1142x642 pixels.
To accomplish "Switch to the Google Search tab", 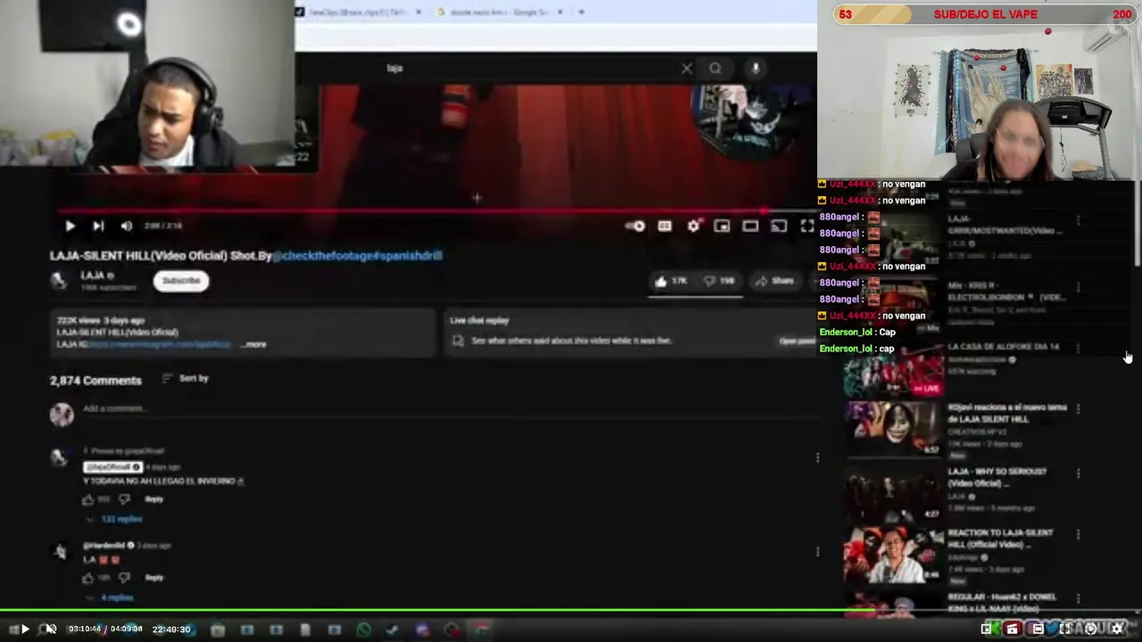I will 500,12.
